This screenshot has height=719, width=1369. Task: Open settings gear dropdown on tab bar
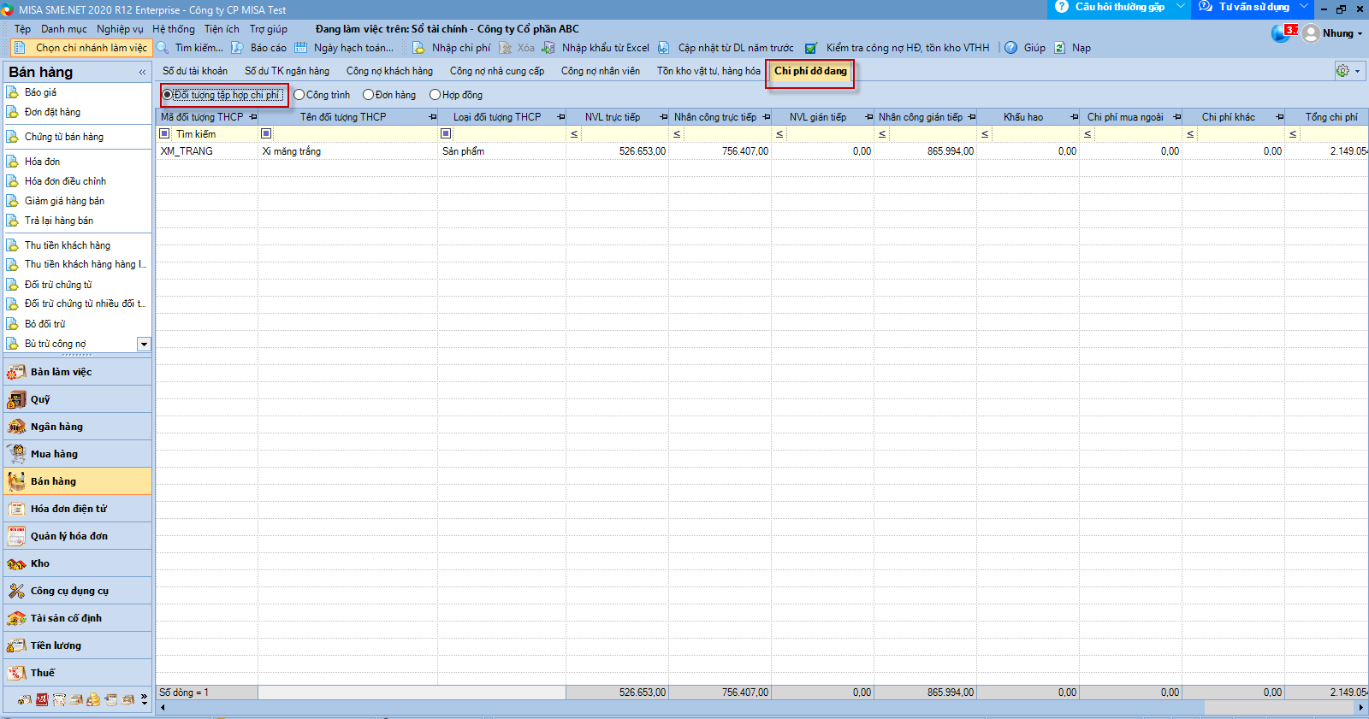point(1348,71)
